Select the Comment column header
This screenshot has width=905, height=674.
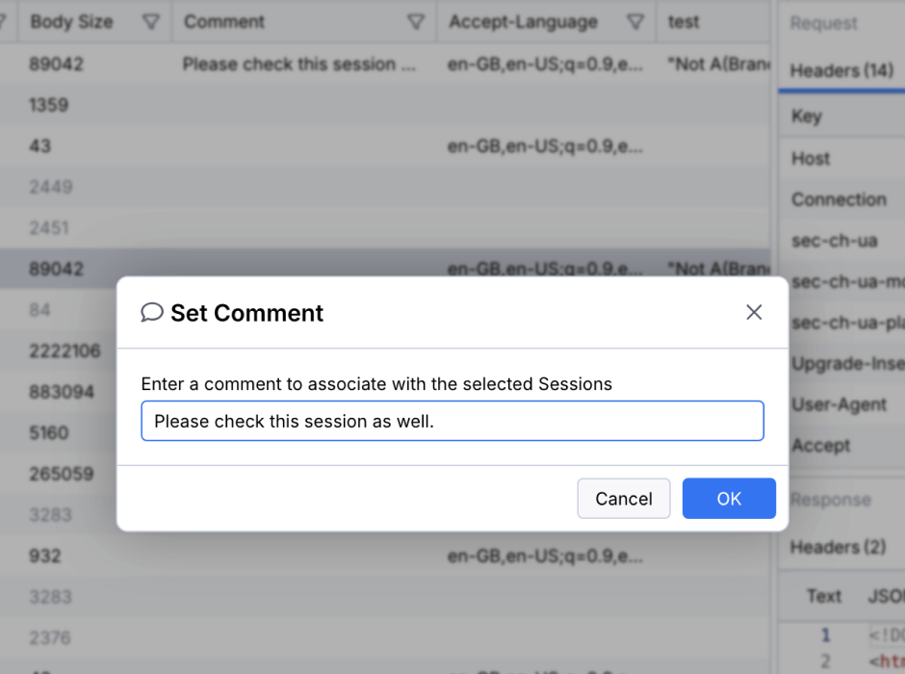224,22
